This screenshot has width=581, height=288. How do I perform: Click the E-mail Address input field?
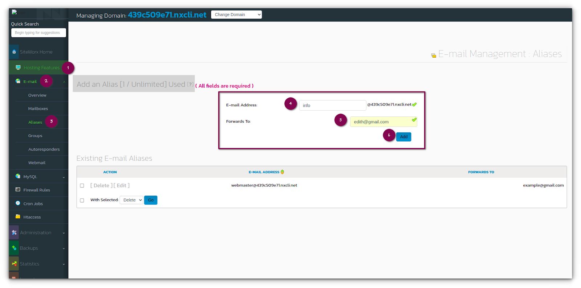coord(333,105)
